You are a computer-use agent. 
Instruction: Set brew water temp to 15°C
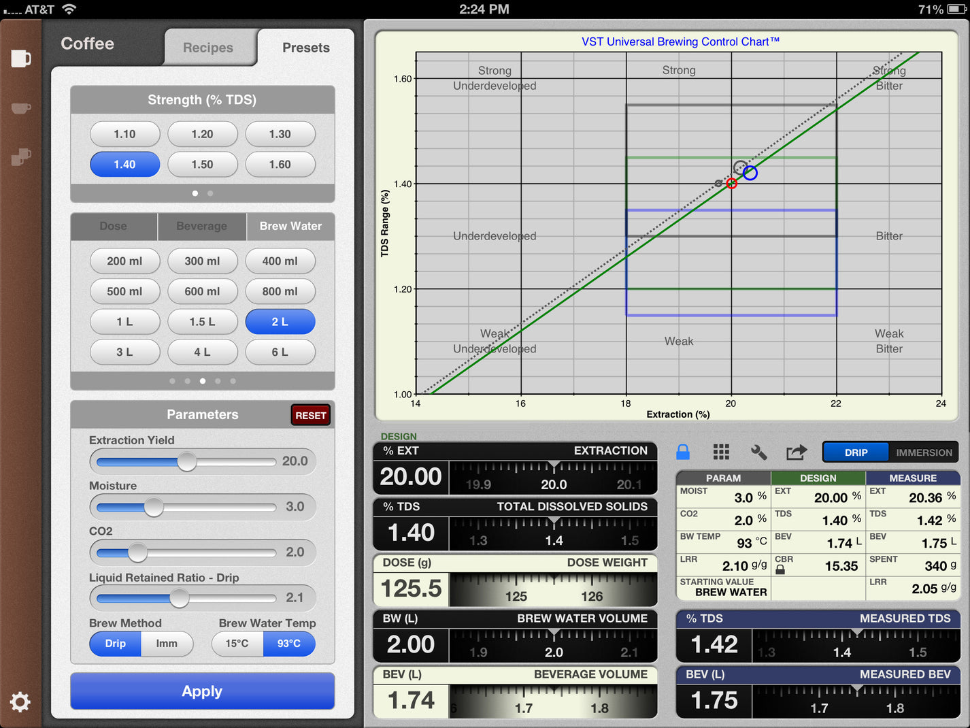click(237, 644)
